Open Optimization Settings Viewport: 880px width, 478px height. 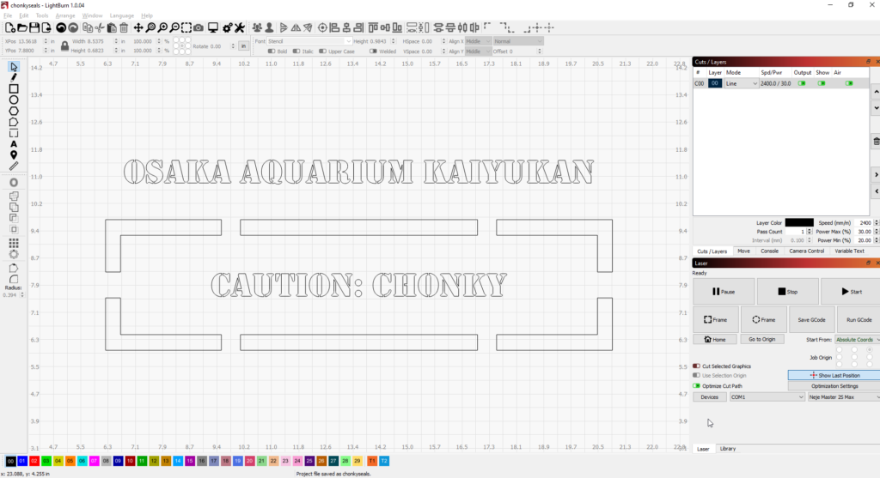pos(834,386)
